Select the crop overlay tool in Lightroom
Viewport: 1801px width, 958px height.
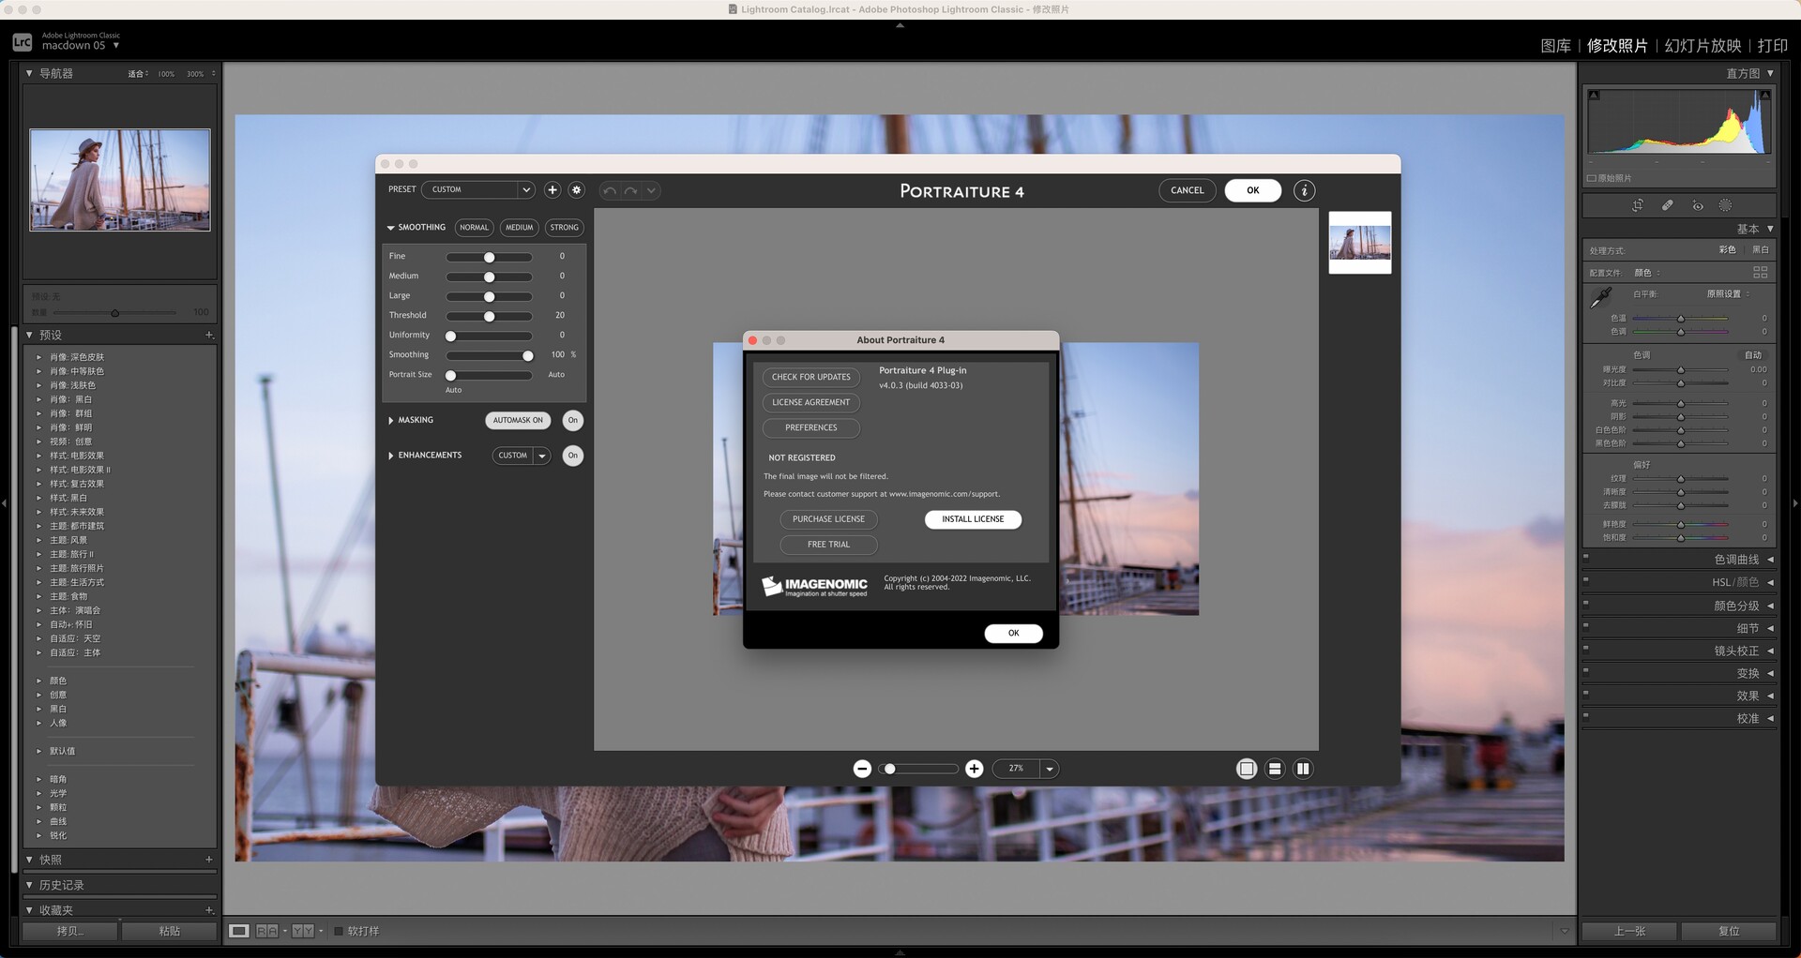tap(1638, 205)
